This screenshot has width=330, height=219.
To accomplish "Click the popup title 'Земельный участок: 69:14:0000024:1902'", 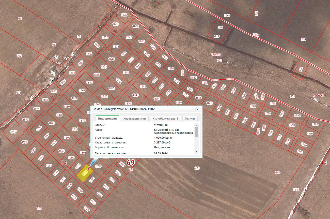I will (124, 109).
